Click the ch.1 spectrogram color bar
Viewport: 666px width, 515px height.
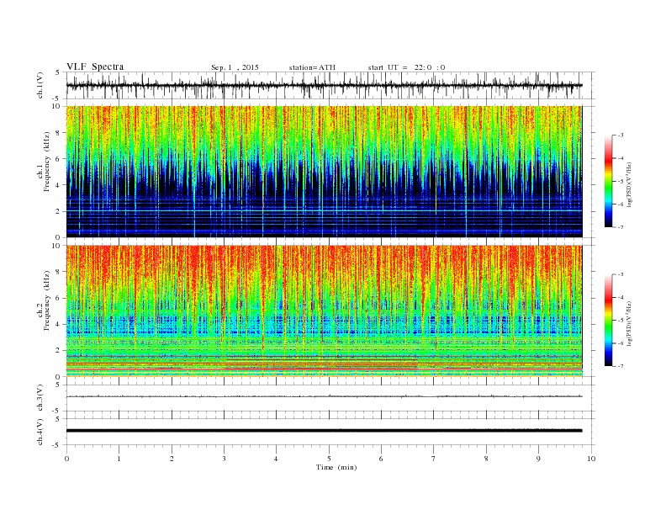tap(608, 182)
